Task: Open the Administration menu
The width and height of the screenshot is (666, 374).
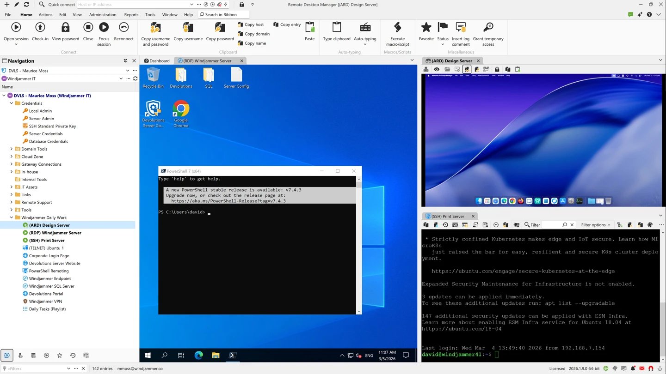Action: (x=102, y=14)
